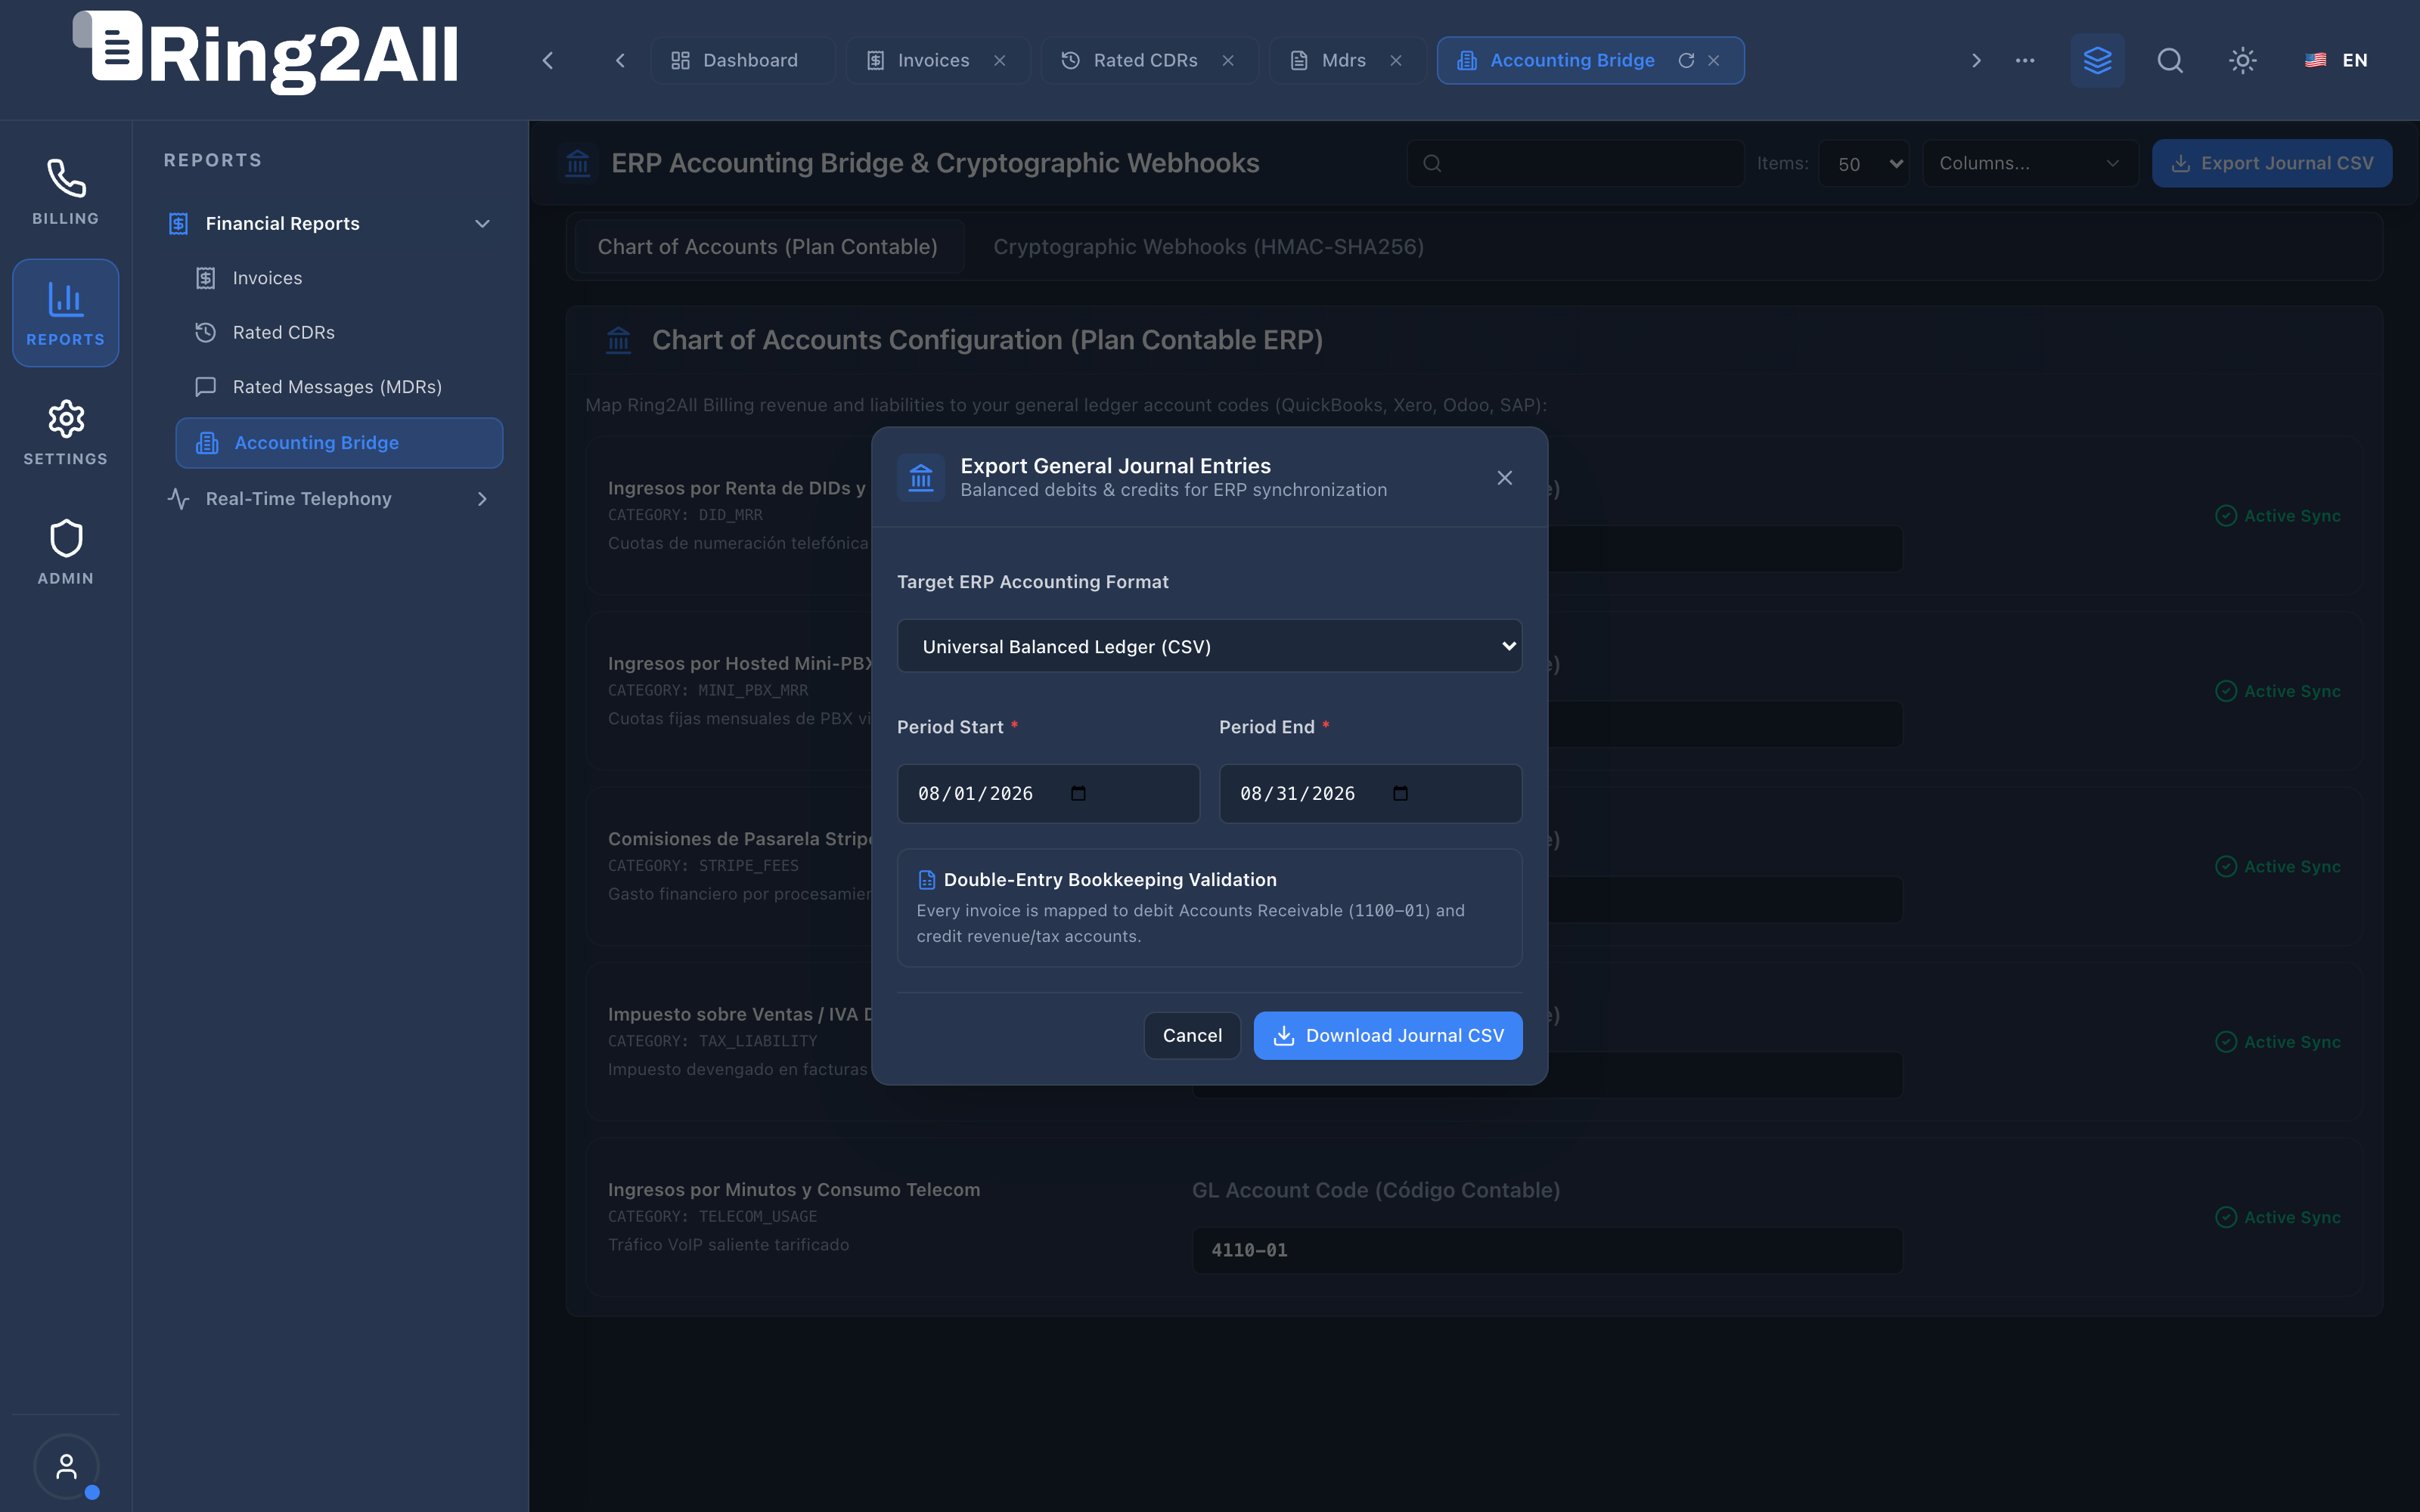2420x1512 pixels.
Task: Open the user profile avatar
Action: [66, 1466]
